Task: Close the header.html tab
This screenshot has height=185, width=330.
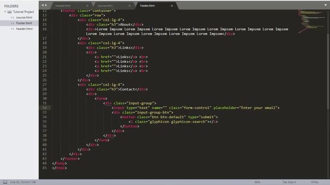Action: 87,6
